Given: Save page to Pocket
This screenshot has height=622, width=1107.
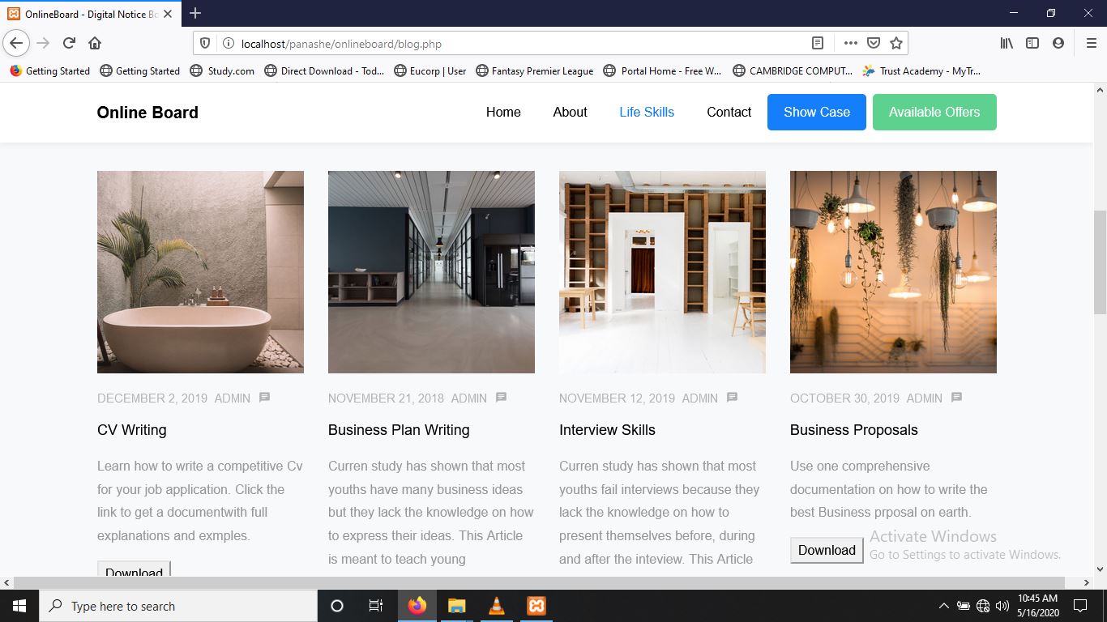Looking at the screenshot, I should (873, 43).
